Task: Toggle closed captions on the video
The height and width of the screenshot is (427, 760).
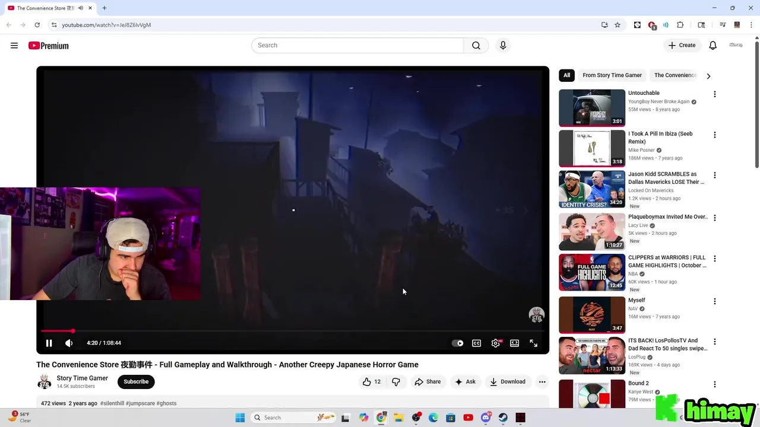Action: pos(476,343)
